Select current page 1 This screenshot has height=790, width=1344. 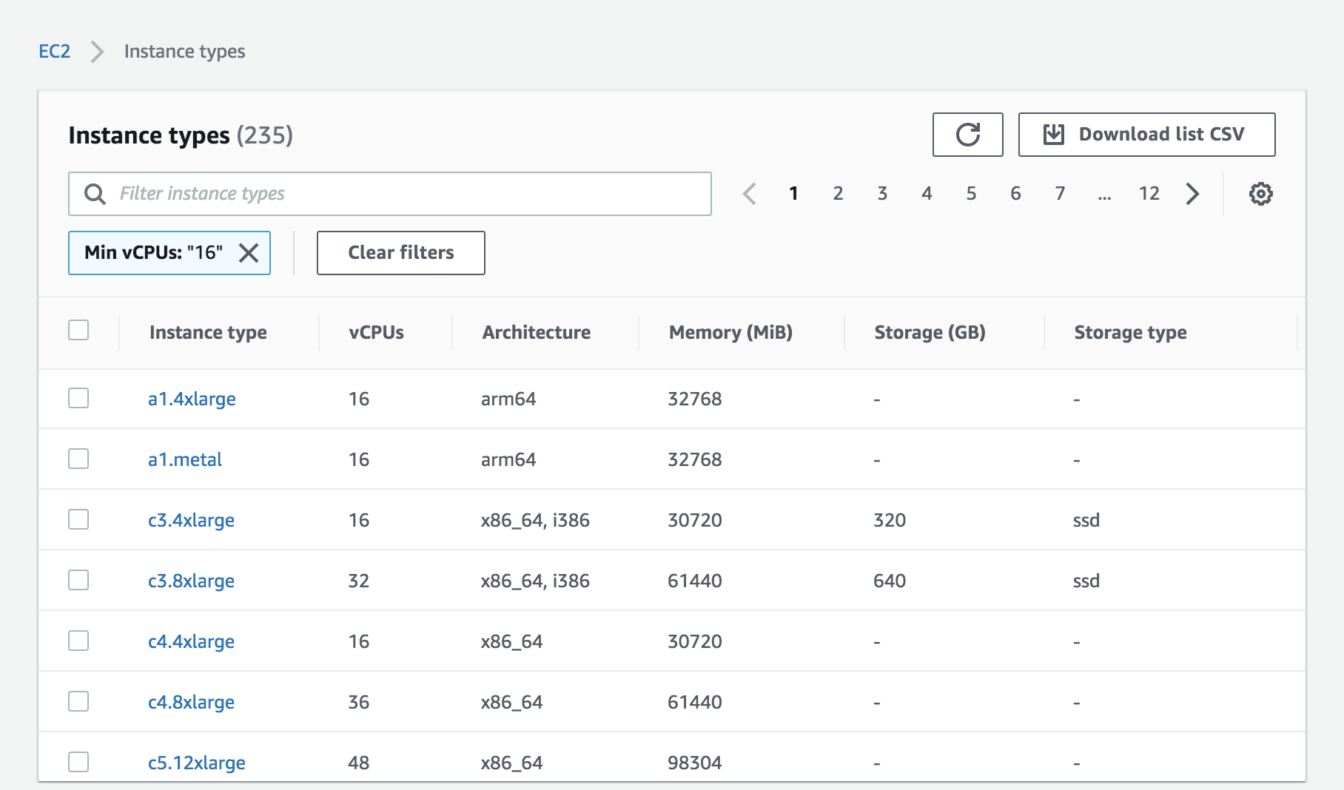(x=793, y=194)
